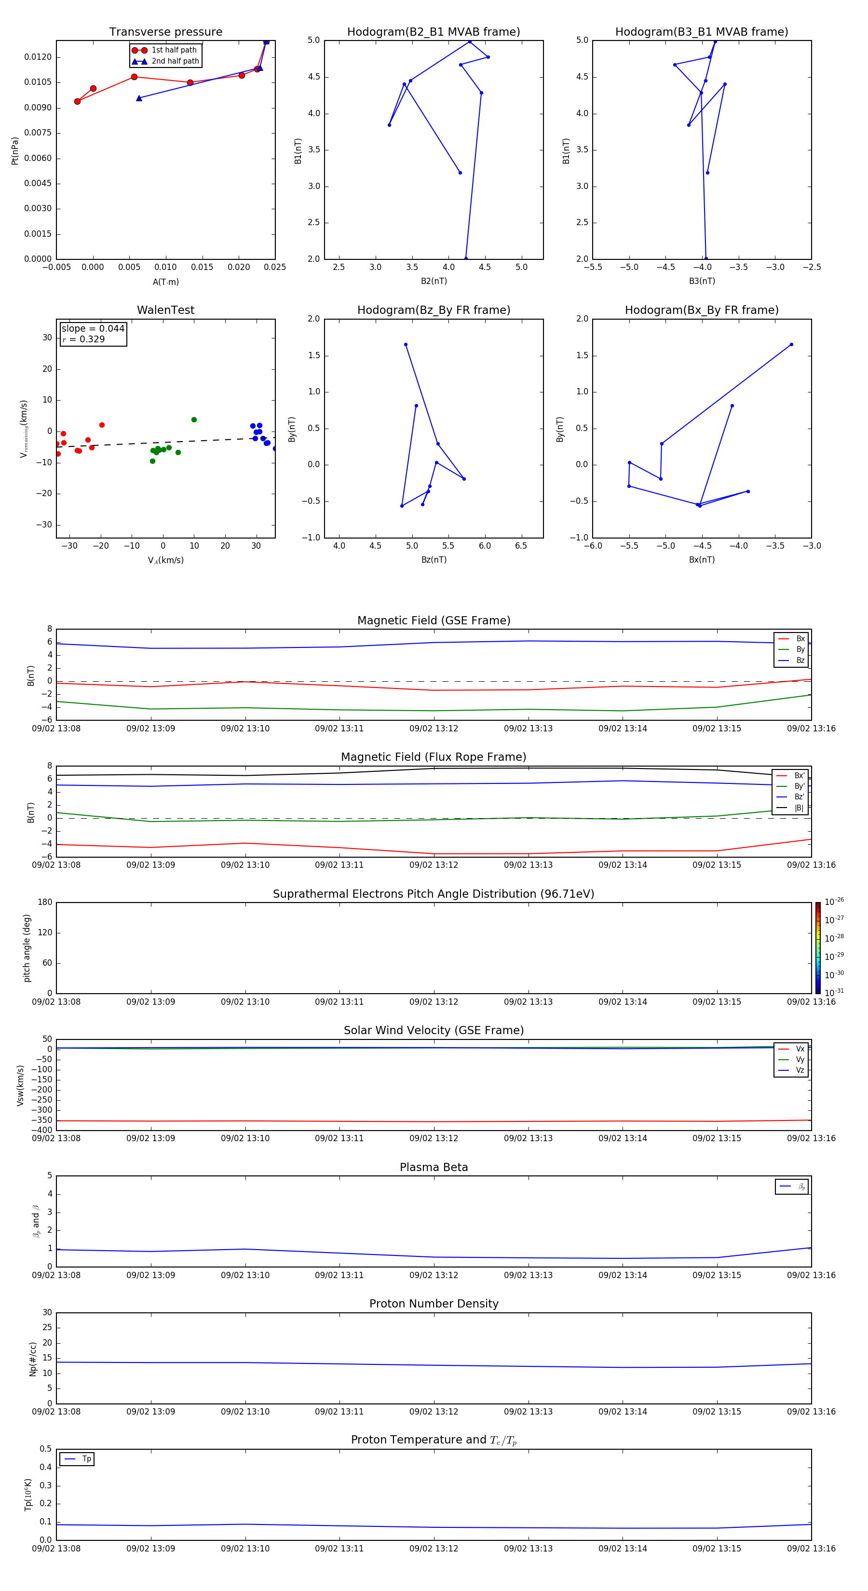Screen dimensions: 868x1591
Task: Select the Bx' entry in Flux Rope legend
Action: click(x=791, y=776)
